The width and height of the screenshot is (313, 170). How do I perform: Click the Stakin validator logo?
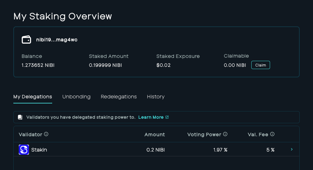[24, 150]
